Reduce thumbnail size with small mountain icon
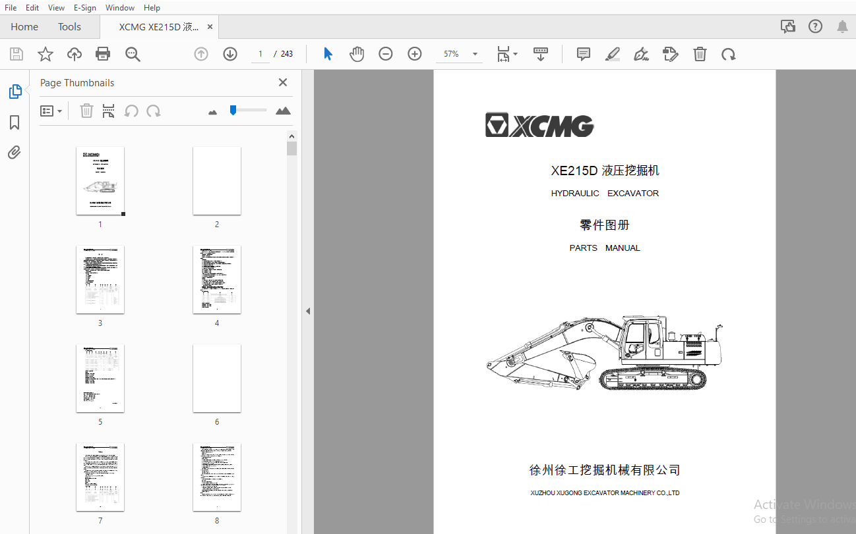 [x=212, y=112]
